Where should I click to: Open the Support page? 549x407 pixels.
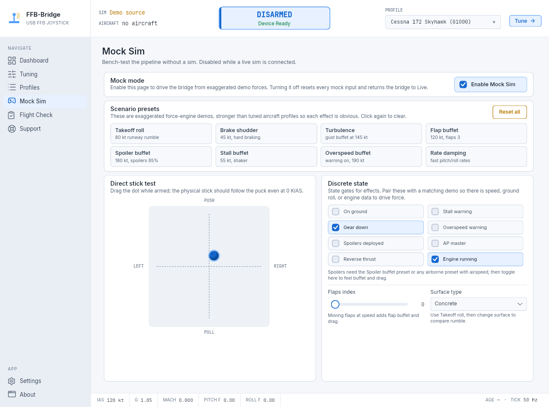[x=45, y=129]
